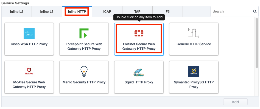260x109 pixels.
Task: Open the Inline HTTP tab
Action: 77,11
